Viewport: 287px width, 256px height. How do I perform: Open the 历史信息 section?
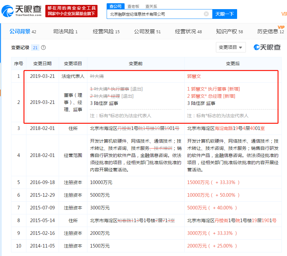point(268,32)
